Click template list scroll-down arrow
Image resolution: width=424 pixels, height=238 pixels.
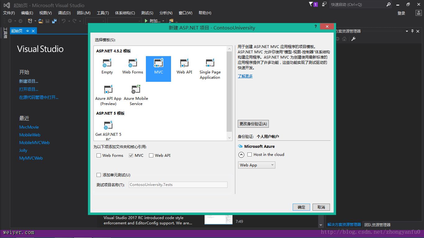coord(229,138)
